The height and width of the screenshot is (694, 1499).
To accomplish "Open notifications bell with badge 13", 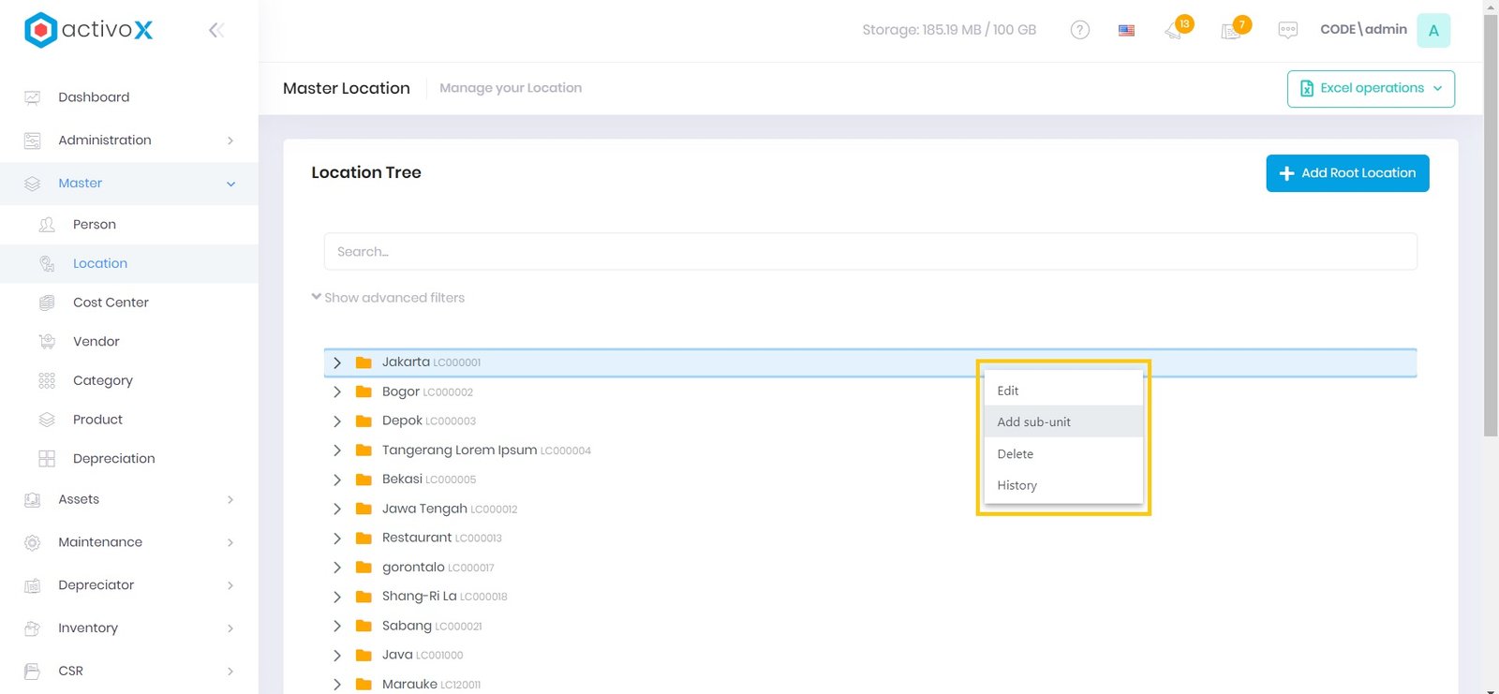I will click(1174, 31).
